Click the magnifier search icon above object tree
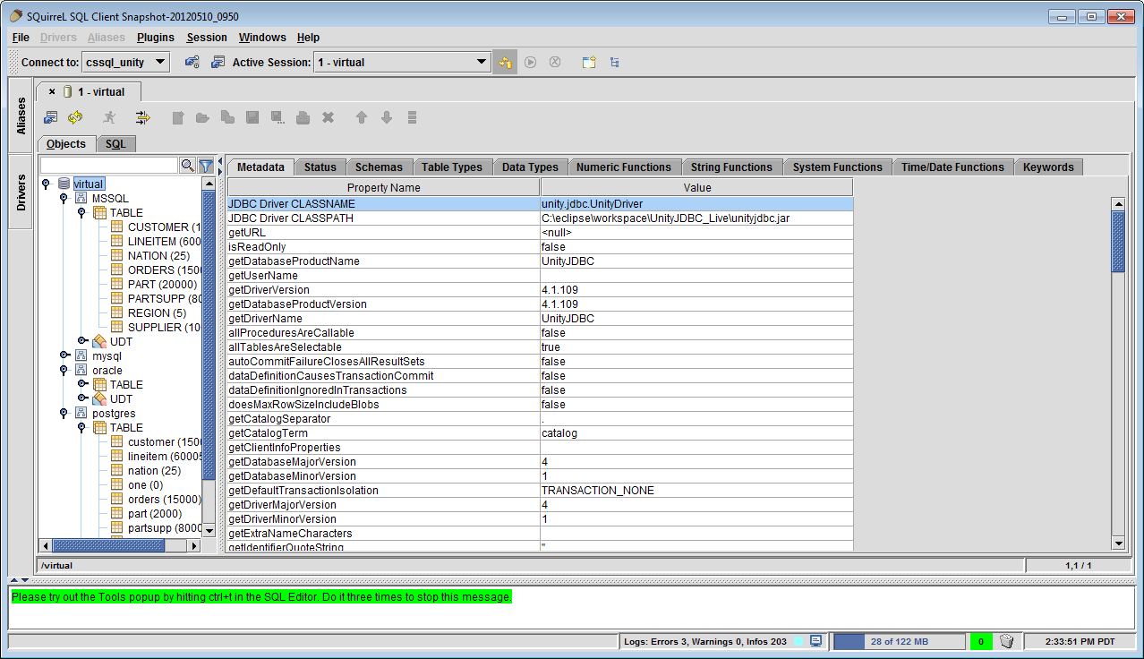The image size is (1144, 659). point(187,166)
